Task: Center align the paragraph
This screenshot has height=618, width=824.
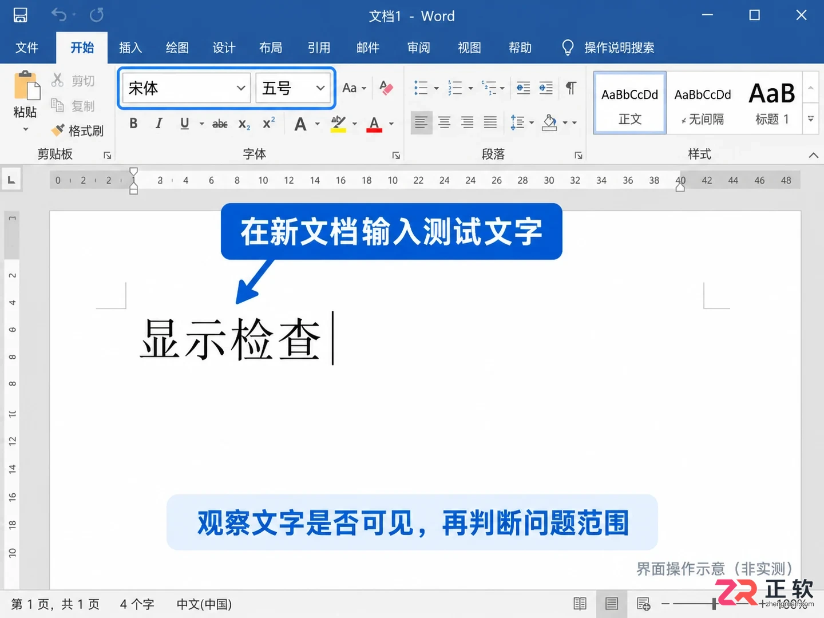Action: coord(444,122)
